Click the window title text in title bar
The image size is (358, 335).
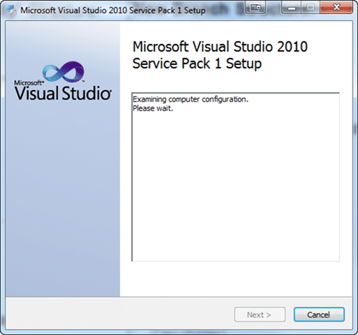tap(113, 10)
